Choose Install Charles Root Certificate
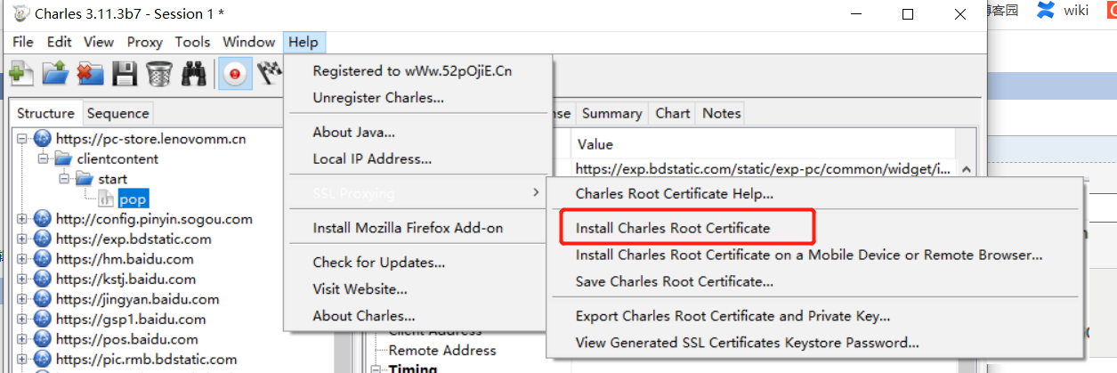The image size is (1117, 373). 673,228
